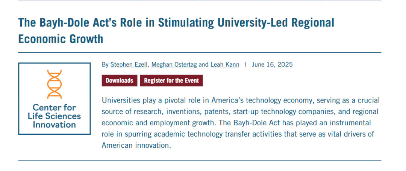Click the word "By" before the authors

point(105,64)
